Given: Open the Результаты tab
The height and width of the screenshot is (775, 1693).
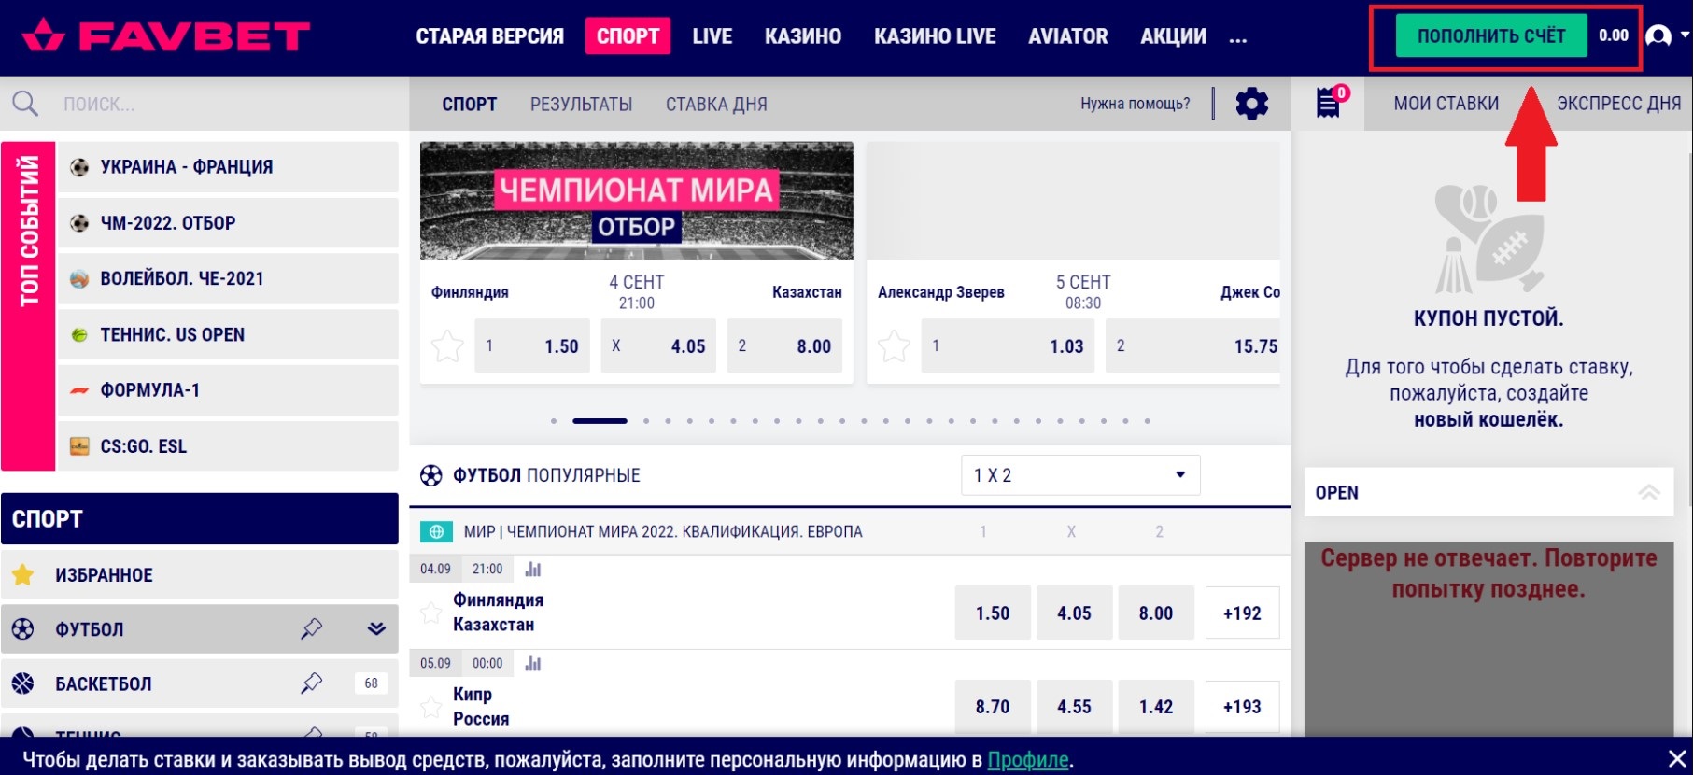Looking at the screenshot, I should [x=581, y=105].
